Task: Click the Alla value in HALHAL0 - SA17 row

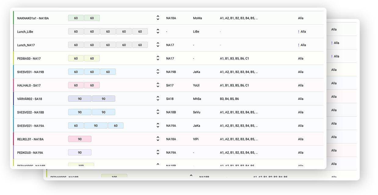Action: 301,86
